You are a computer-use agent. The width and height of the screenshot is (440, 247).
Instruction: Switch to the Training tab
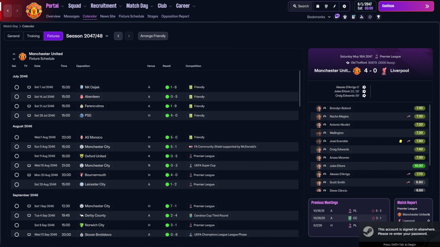click(33, 36)
